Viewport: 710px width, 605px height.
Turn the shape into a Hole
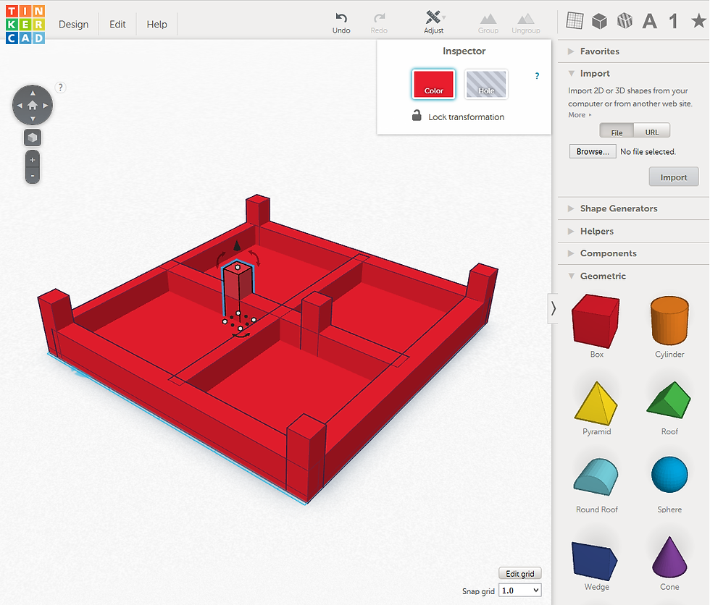pos(486,84)
